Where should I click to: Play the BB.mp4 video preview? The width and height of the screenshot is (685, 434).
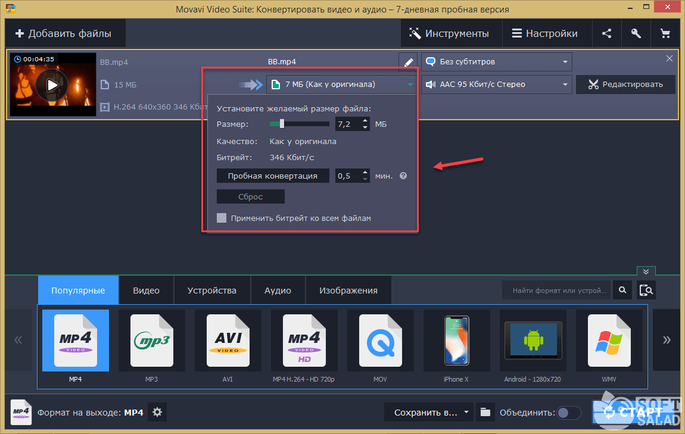(x=52, y=85)
